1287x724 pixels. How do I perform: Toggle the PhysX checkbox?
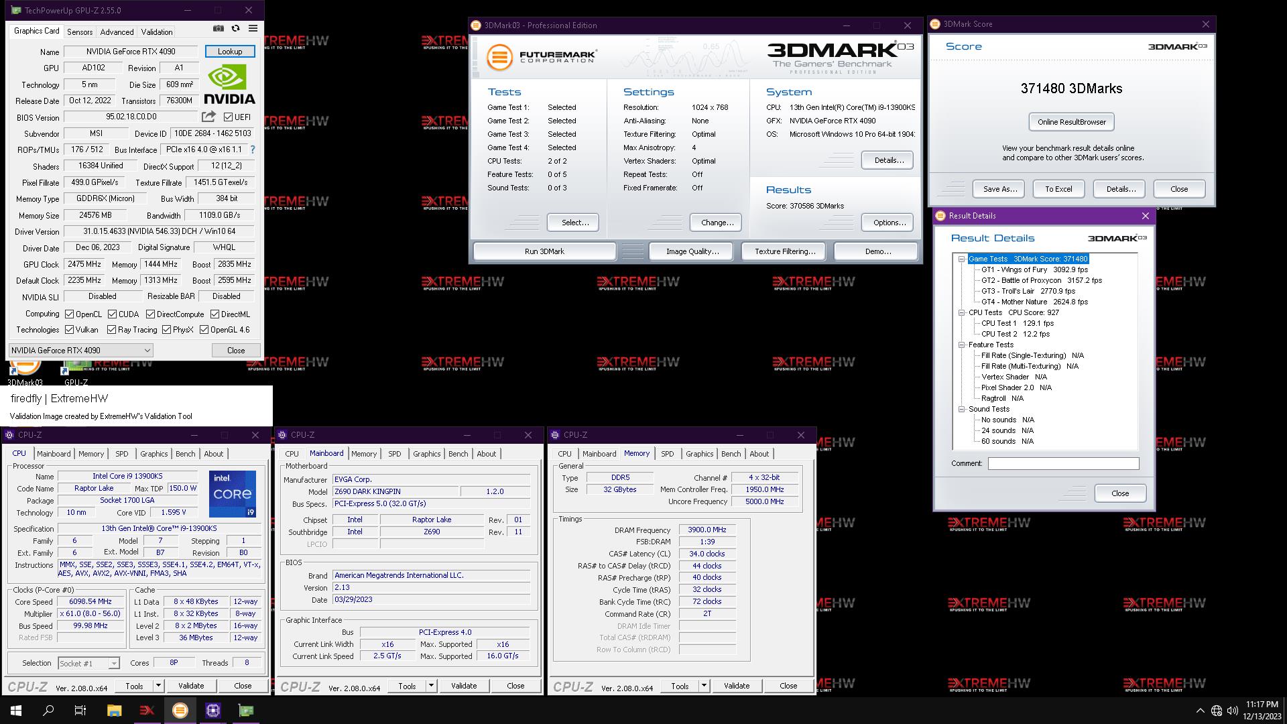point(166,330)
